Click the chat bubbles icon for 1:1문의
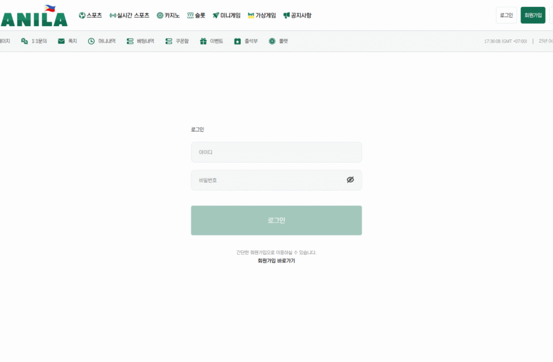Image resolution: width=553 pixels, height=362 pixels. 24,41
